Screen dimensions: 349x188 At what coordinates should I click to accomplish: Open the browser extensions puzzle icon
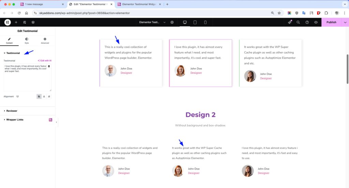click(x=326, y=13)
